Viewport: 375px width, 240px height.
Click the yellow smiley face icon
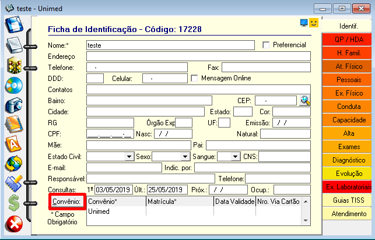(314, 23)
